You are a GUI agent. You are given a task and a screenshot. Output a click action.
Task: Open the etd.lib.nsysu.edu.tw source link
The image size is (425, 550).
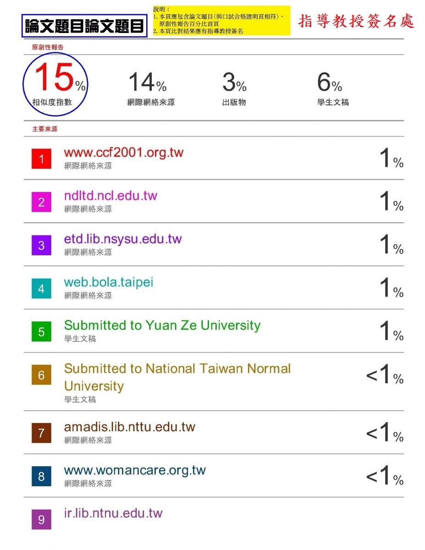coord(123,239)
